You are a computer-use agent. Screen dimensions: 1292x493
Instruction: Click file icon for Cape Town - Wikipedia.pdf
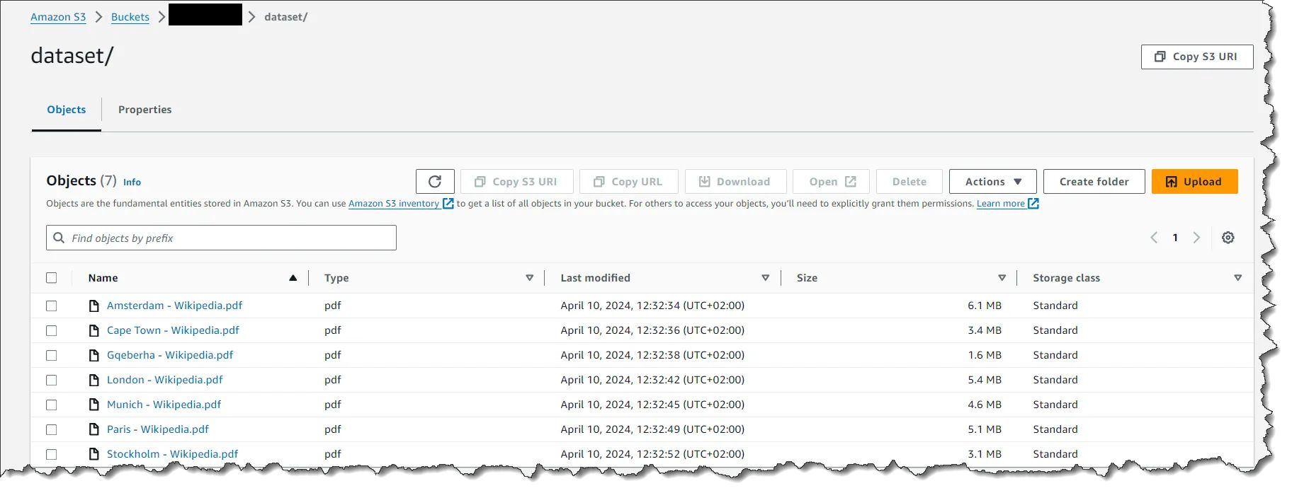(x=93, y=330)
